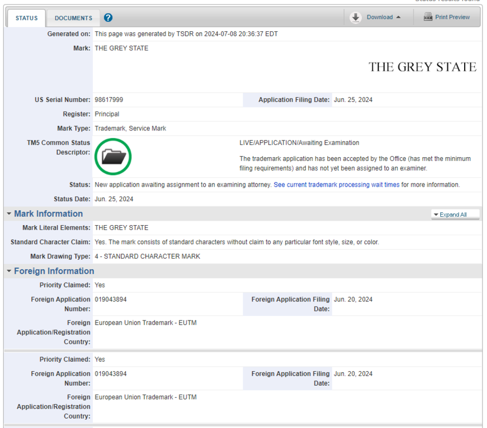The width and height of the screenshot is (487, 428).
Task: Click Mark Literal Elements value THE GREY STATE
Action: point(121,228)
